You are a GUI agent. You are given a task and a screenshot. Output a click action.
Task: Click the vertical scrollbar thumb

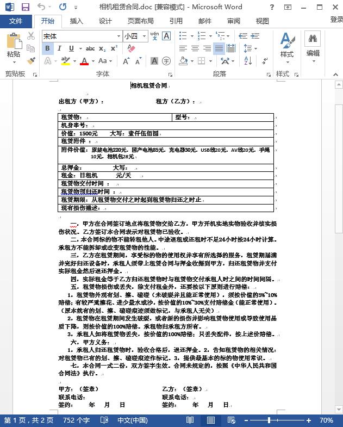pyautogui.click(x=339, y=169)
